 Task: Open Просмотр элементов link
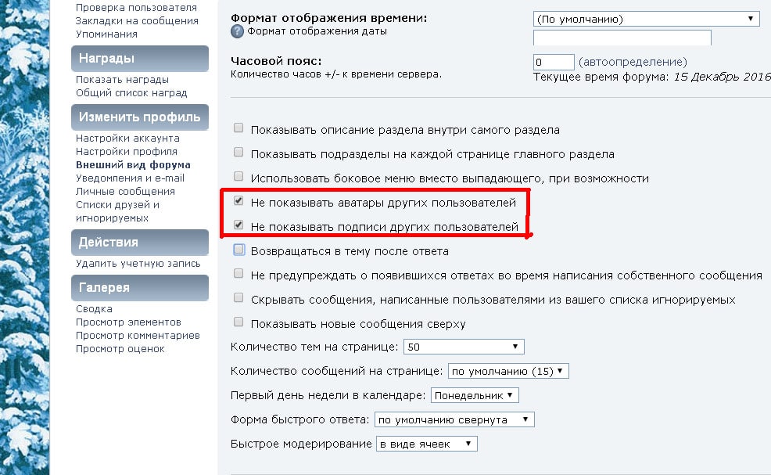[x=128, y=322]
